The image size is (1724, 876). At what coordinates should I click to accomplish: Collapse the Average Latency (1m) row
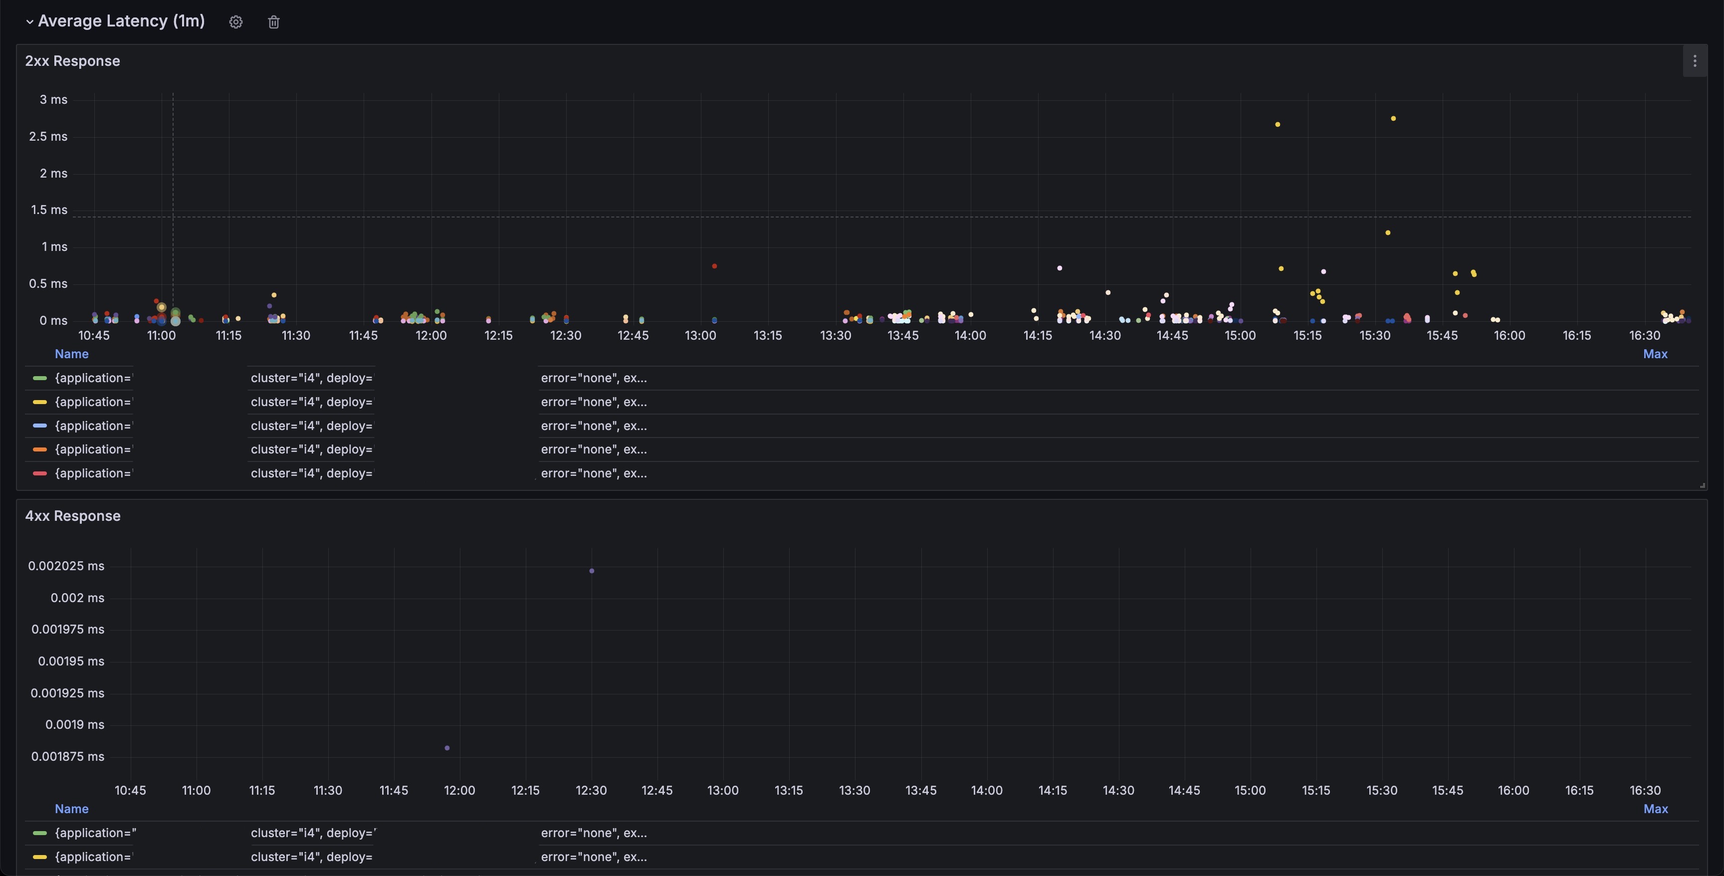pyautogui.click(x=29, y=22)
